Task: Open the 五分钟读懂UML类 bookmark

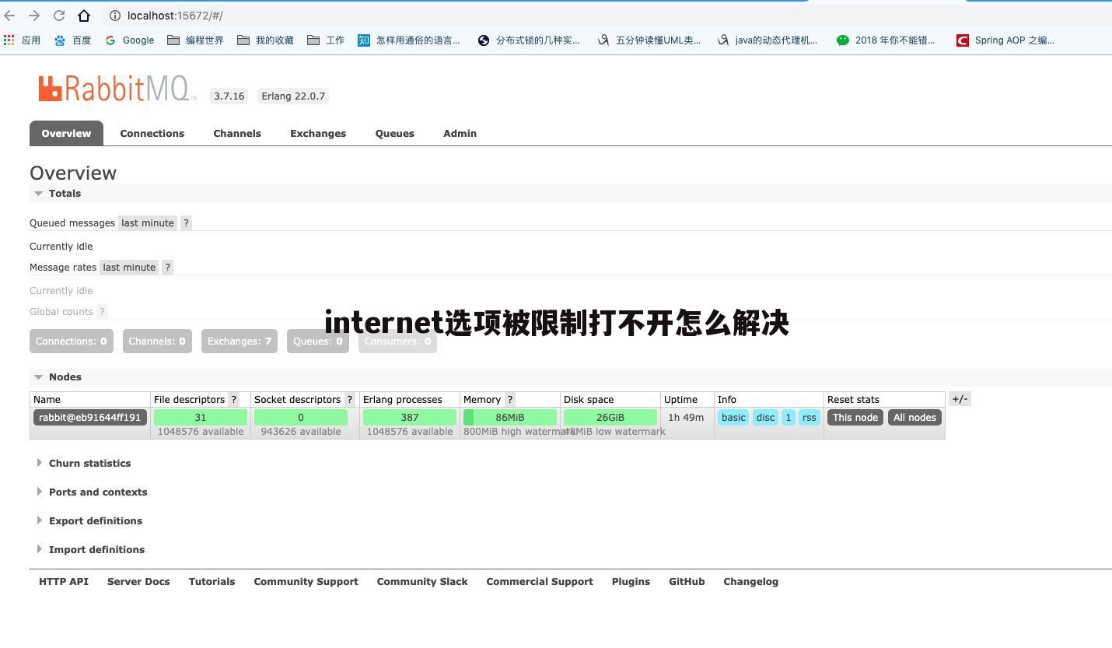Action: pyautogui.click(x=649, y=40)
